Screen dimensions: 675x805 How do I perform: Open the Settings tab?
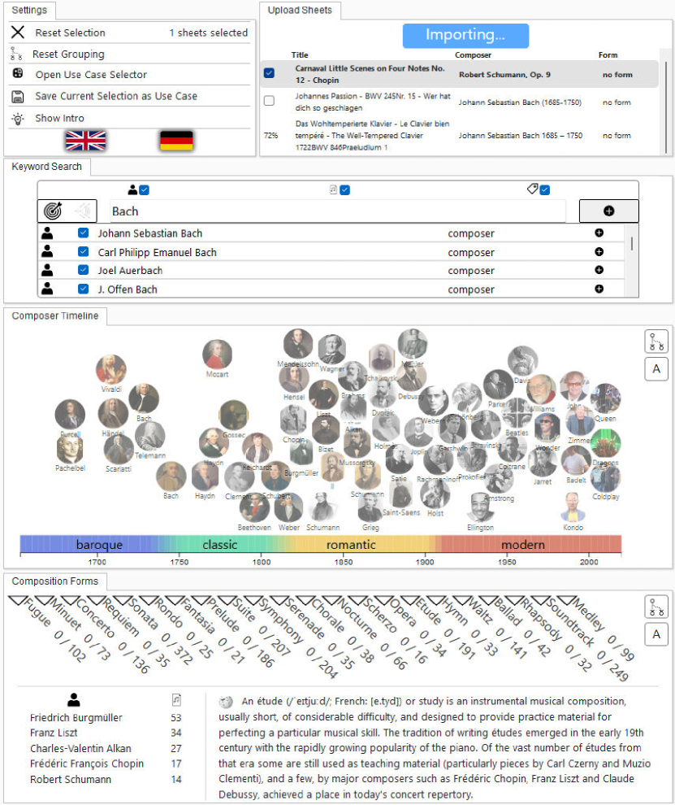coord(29,11)
